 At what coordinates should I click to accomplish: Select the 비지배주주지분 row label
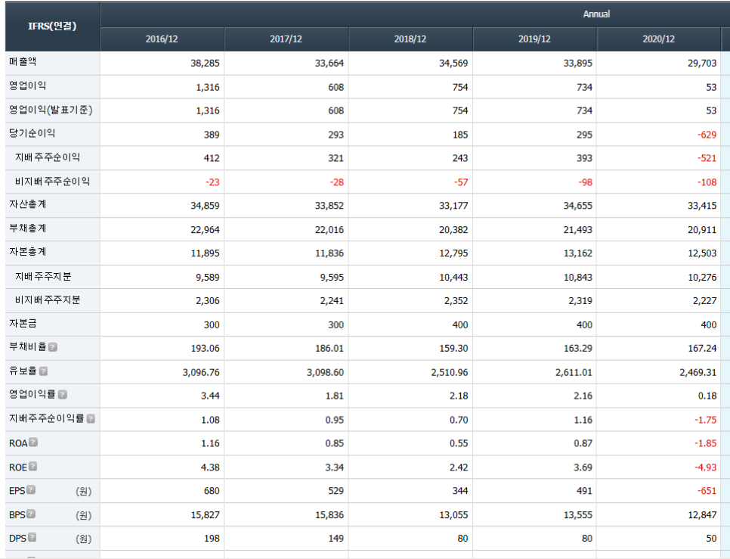[48, 300]
